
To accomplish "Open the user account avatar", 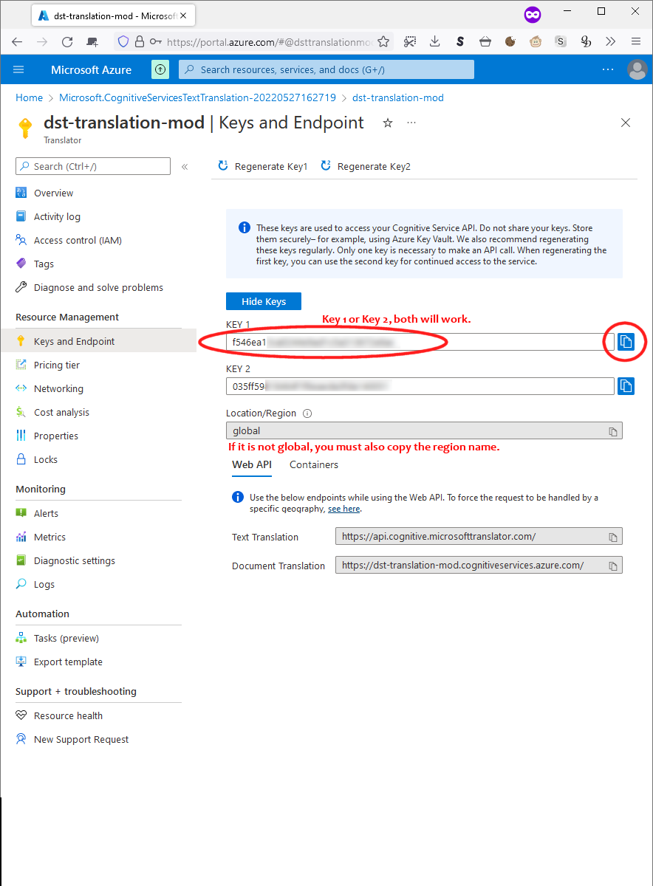I will pos(637,69).
